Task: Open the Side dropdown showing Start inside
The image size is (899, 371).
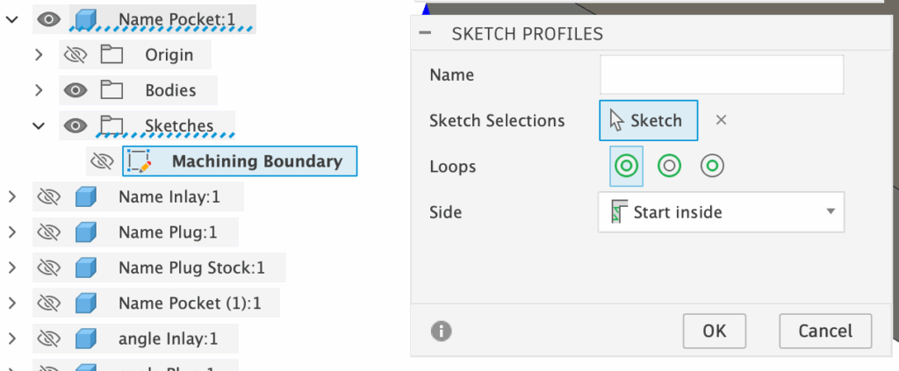Action: [x=721, y=212]
